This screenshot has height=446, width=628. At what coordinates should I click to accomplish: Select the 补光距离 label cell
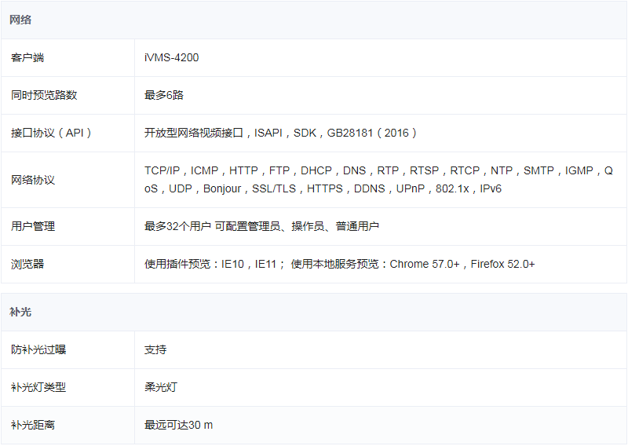pos(68,425)
